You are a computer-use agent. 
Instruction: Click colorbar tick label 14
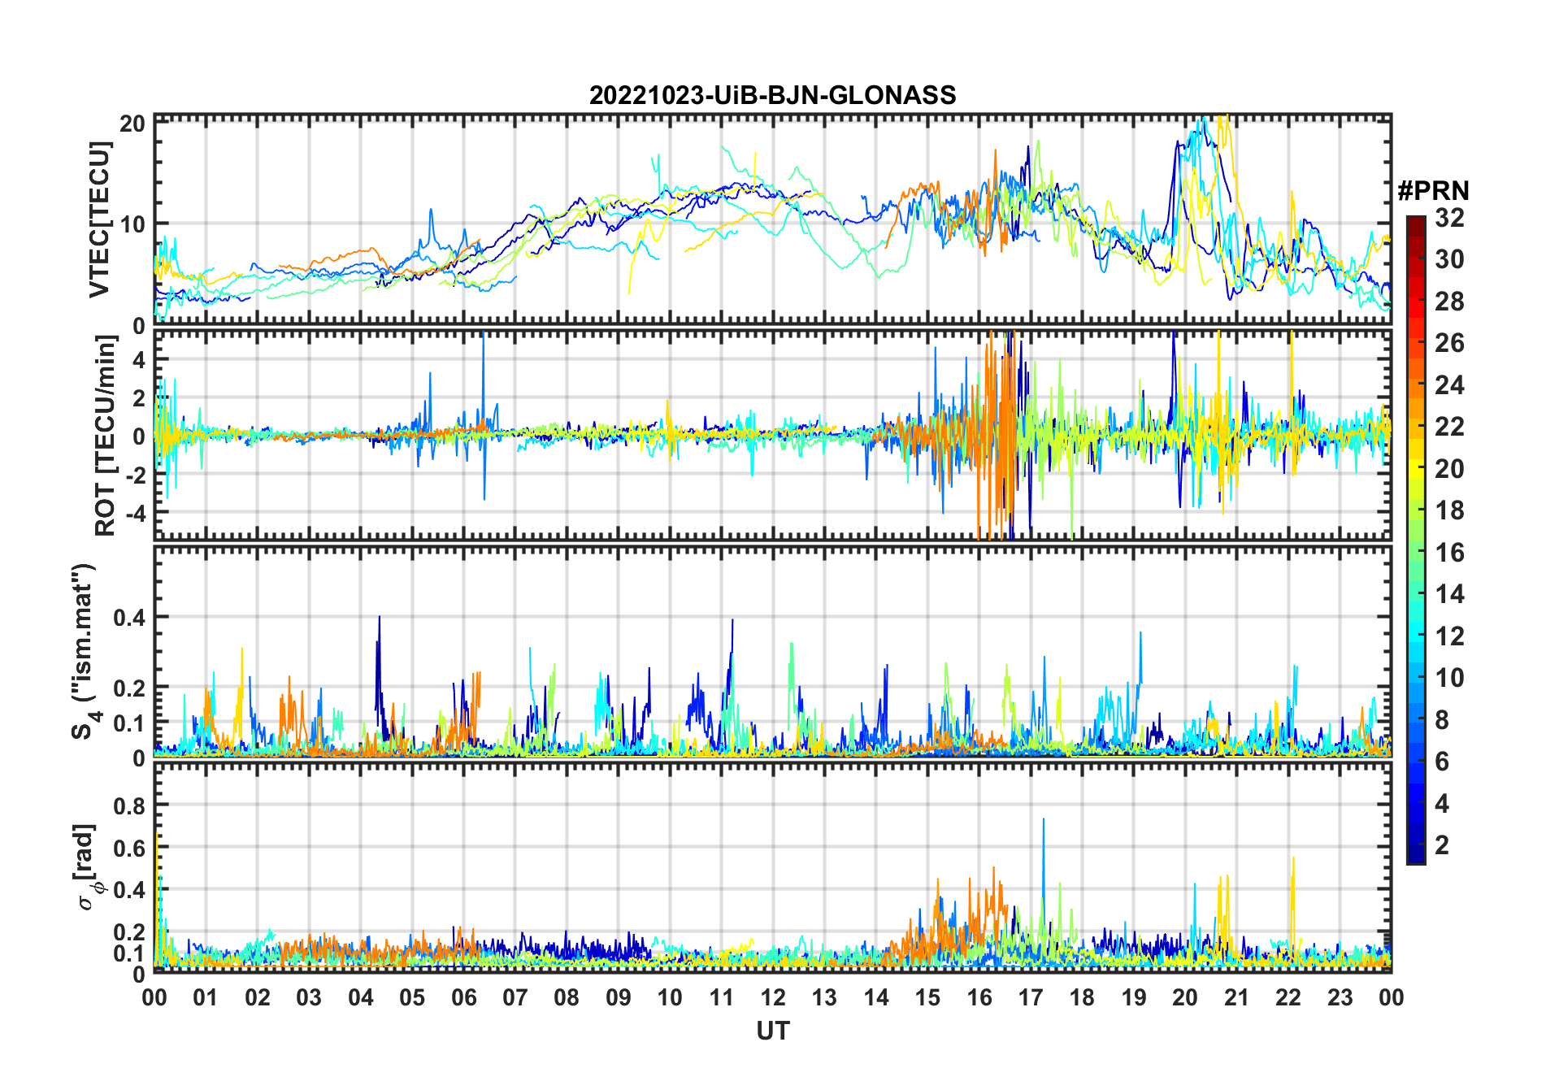pyautogui.click(x=1449, y=594)
